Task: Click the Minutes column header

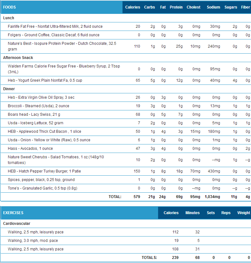Action: pos(192,213)
